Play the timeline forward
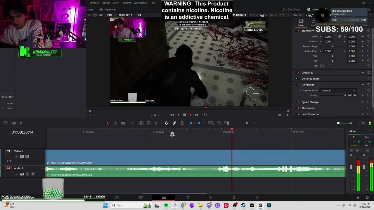 [191, 115]
